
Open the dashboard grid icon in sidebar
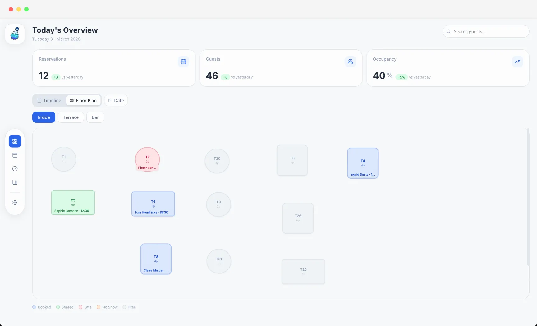coord(15,141)
